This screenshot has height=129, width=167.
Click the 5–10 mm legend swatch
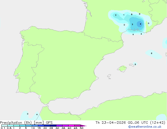coord(29,126)
